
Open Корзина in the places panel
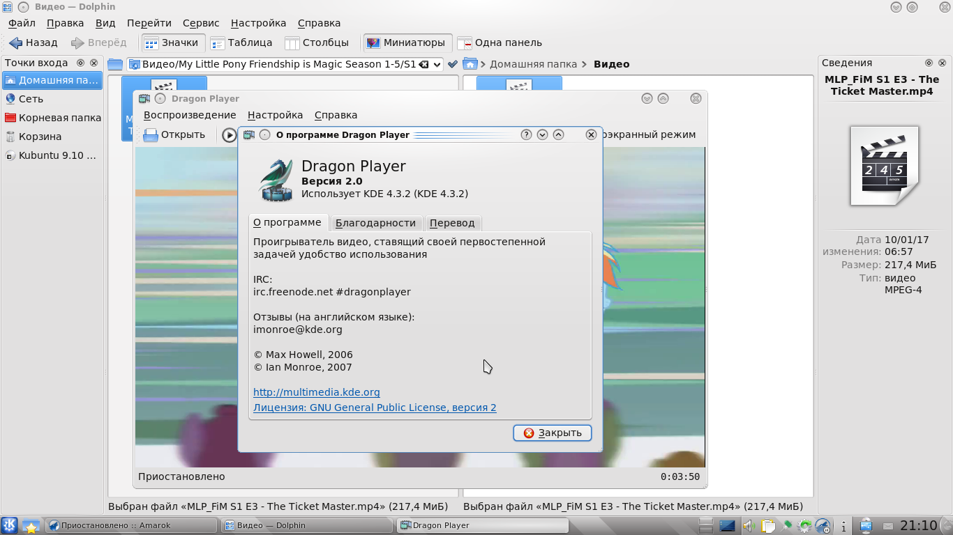click(52, 137)
